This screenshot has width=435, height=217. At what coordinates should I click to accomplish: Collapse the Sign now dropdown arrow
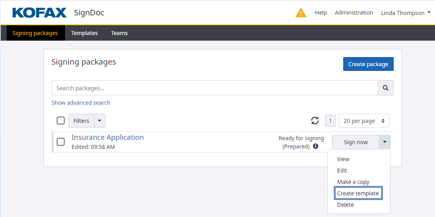(385, 142)
